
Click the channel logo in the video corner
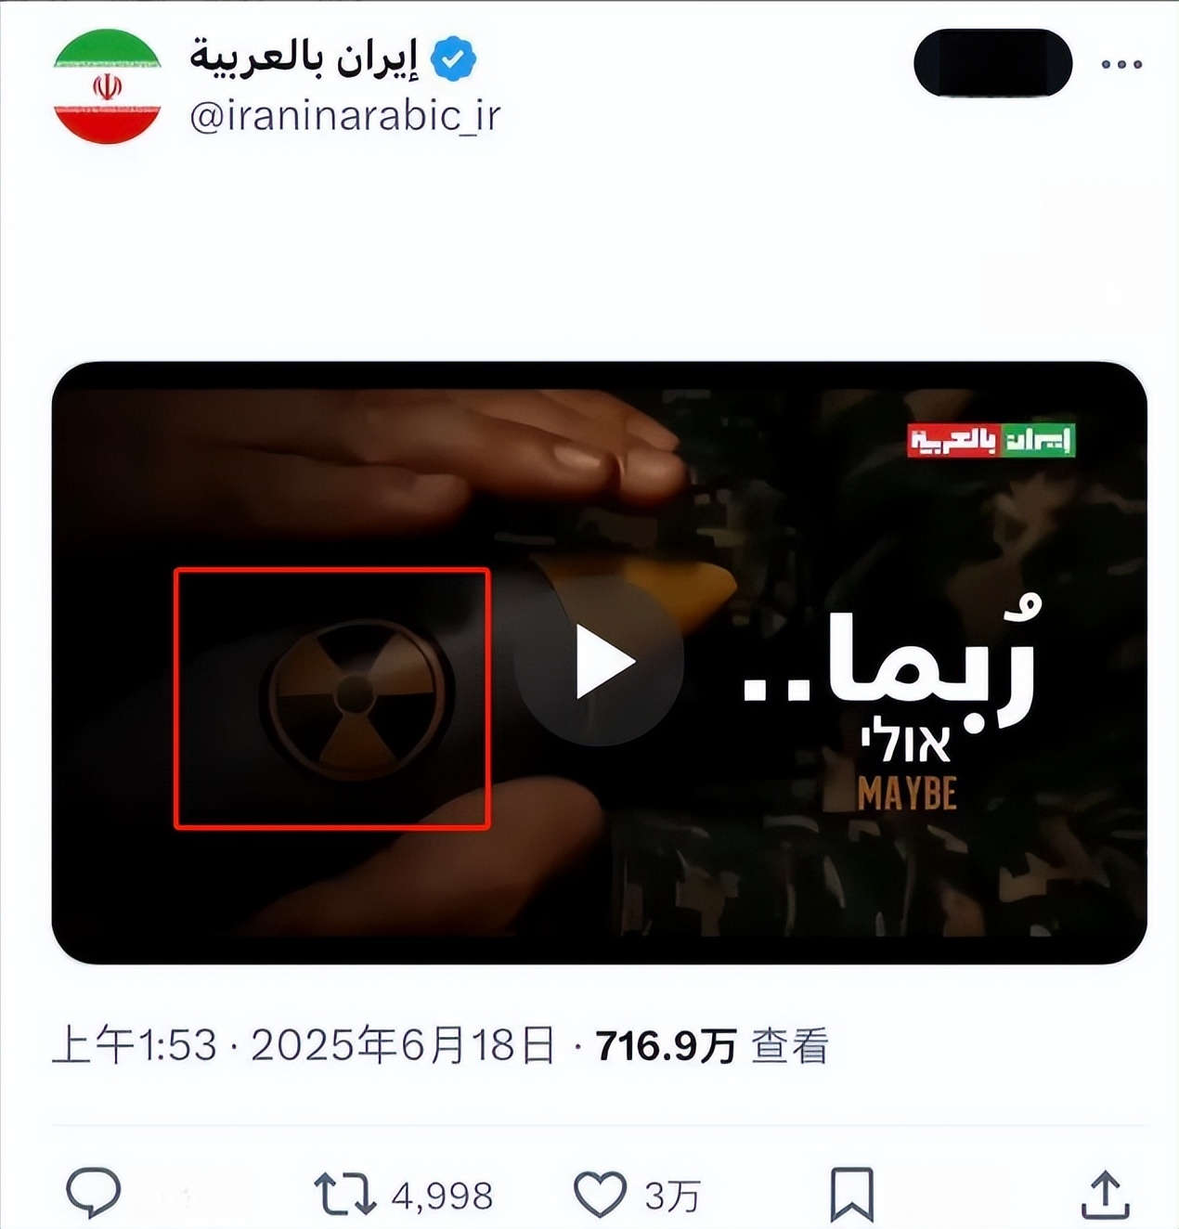pos(991,439)
